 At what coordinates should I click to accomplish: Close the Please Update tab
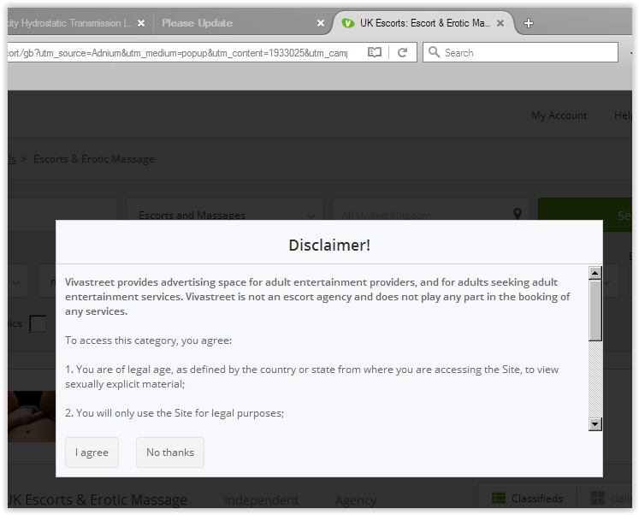[x=321, y=23]
